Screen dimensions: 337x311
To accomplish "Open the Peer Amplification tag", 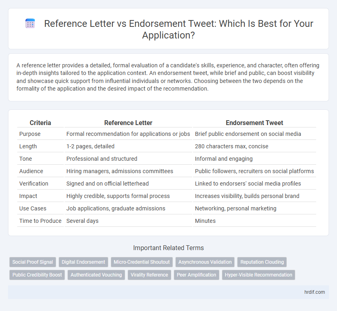I will pyautogui.click(x=197, y=275).
